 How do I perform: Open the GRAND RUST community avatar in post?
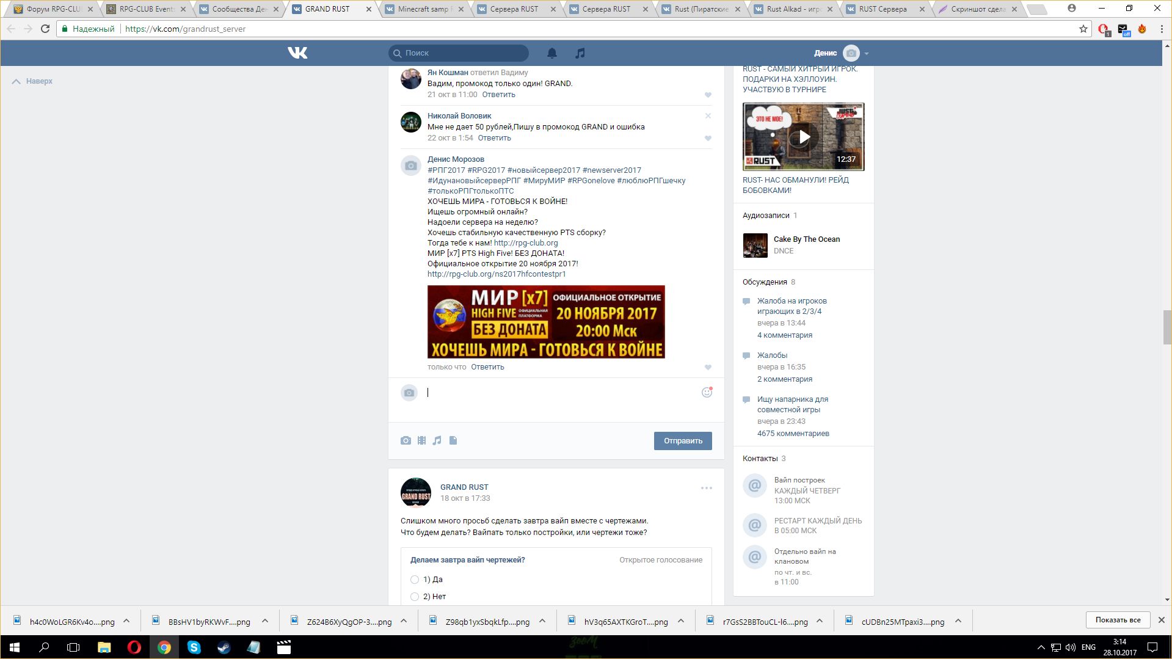tap(416, 493)
